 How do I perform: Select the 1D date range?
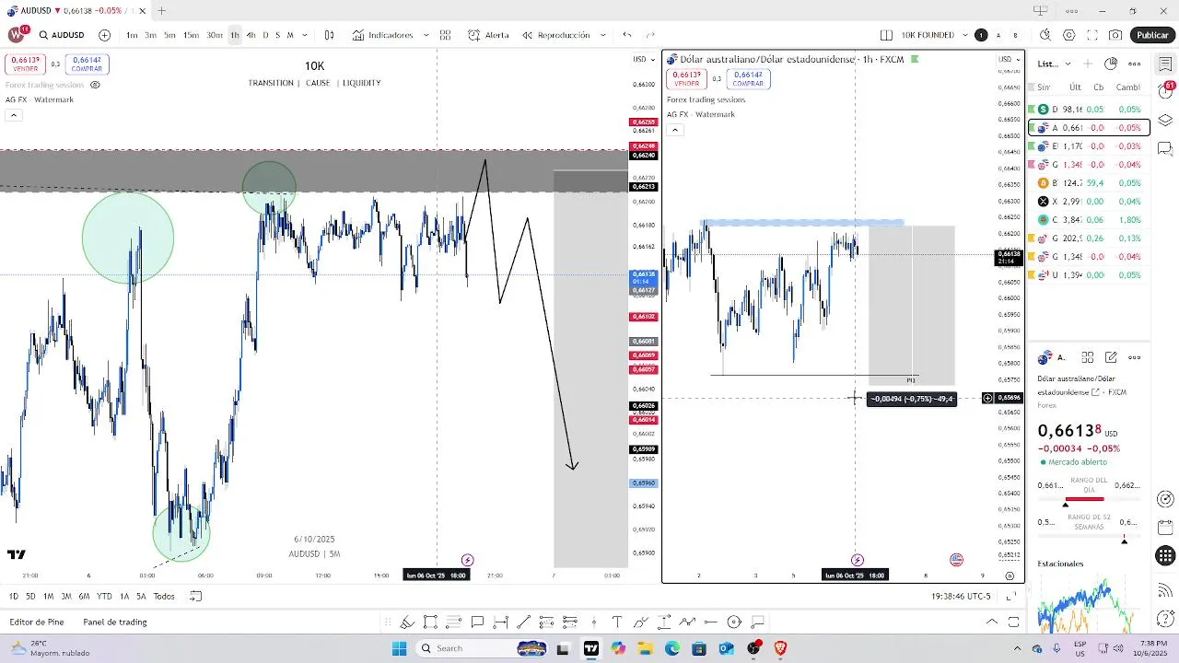(x=13, y=596)
